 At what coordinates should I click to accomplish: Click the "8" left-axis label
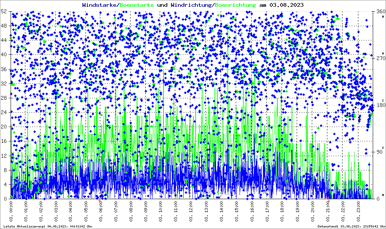pyautogui.click(x=5, y=170)
